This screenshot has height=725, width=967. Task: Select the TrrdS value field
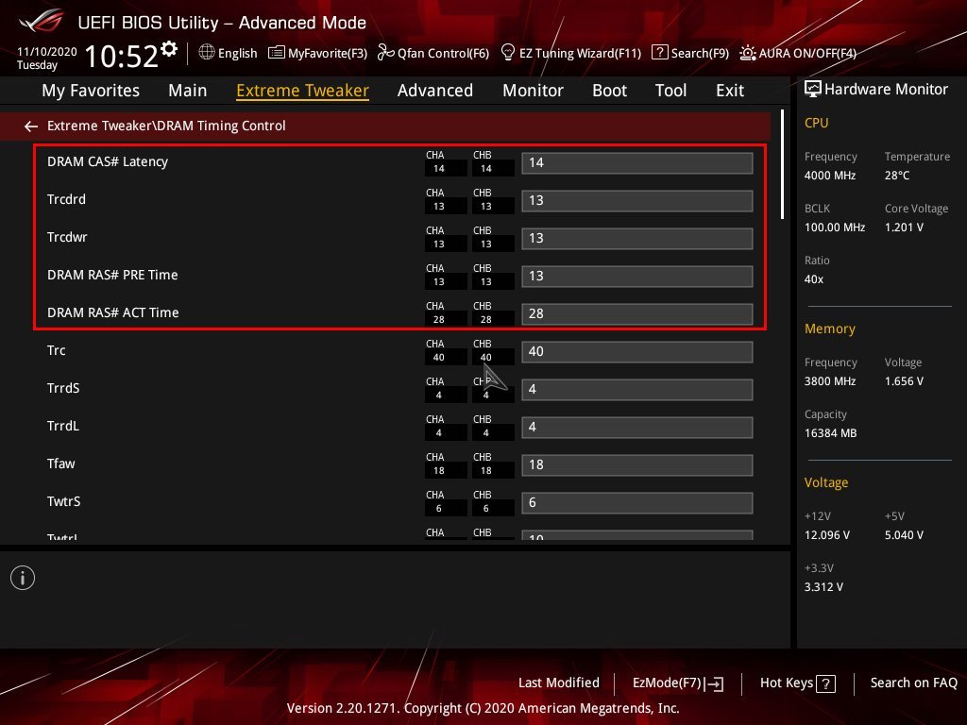[x=637, y=389]
